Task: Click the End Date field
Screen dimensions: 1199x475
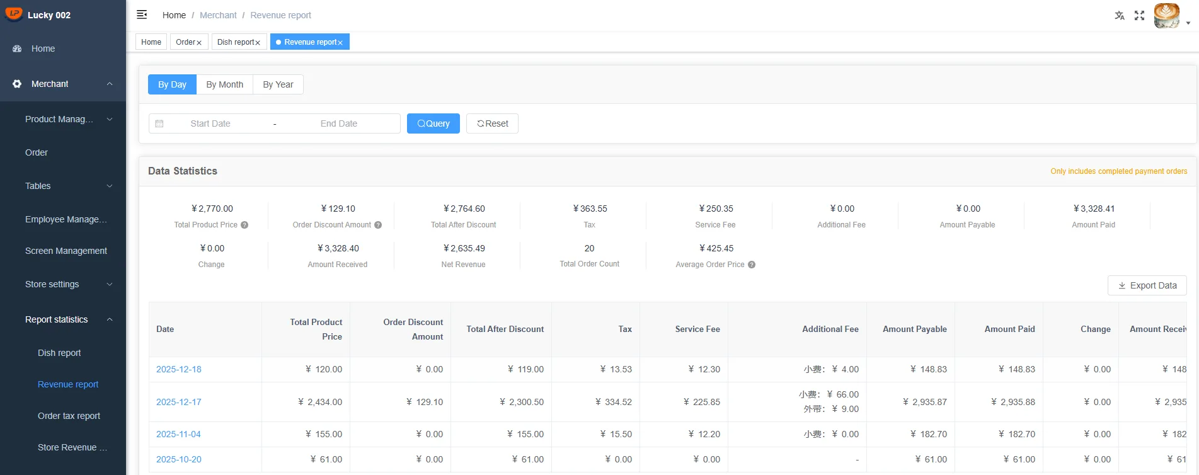Action: click(x=339, y=123)
